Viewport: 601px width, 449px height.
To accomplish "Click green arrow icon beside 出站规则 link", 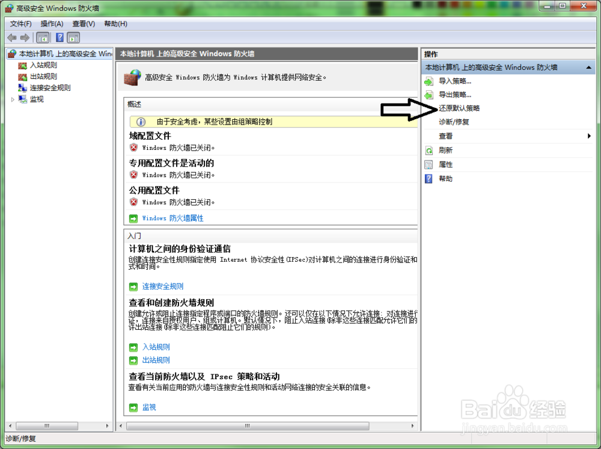I will tap(133, 361).
